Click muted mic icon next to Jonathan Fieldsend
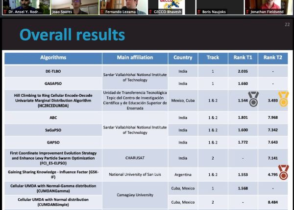Screen dimensions: 294x210 [x=248, y=12]
